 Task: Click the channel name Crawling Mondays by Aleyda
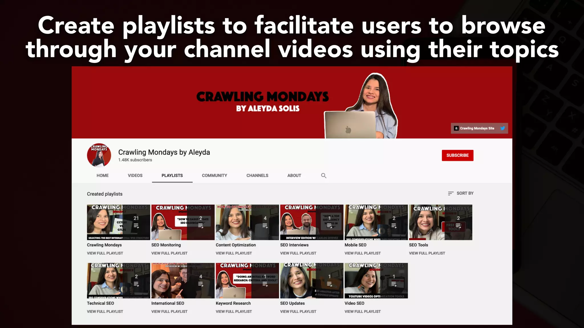[x=164, y=152]
